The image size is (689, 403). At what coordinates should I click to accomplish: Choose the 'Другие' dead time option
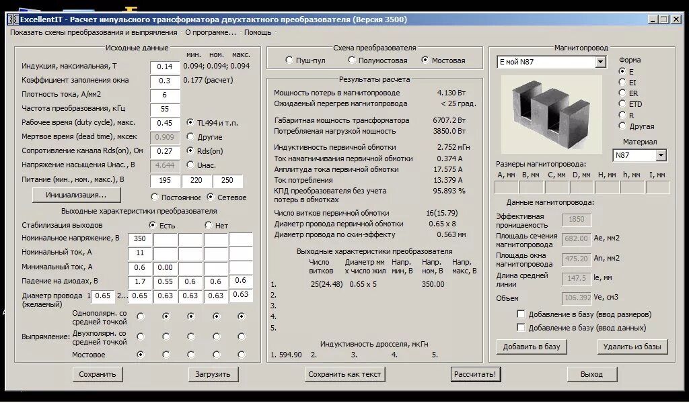click(190, 137)
